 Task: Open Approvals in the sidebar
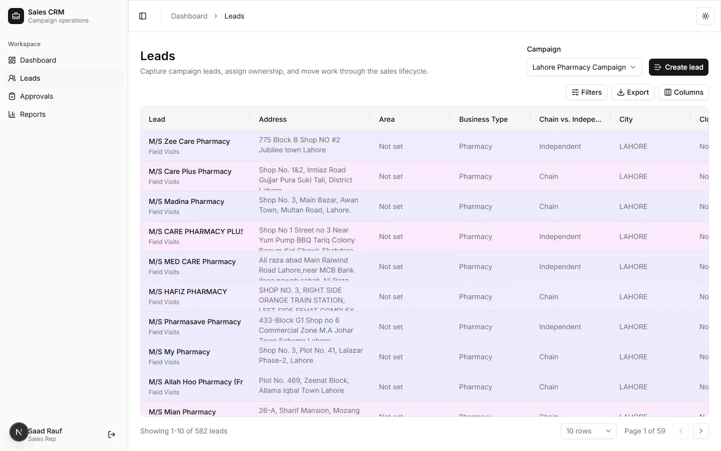(x=64, y=96)
